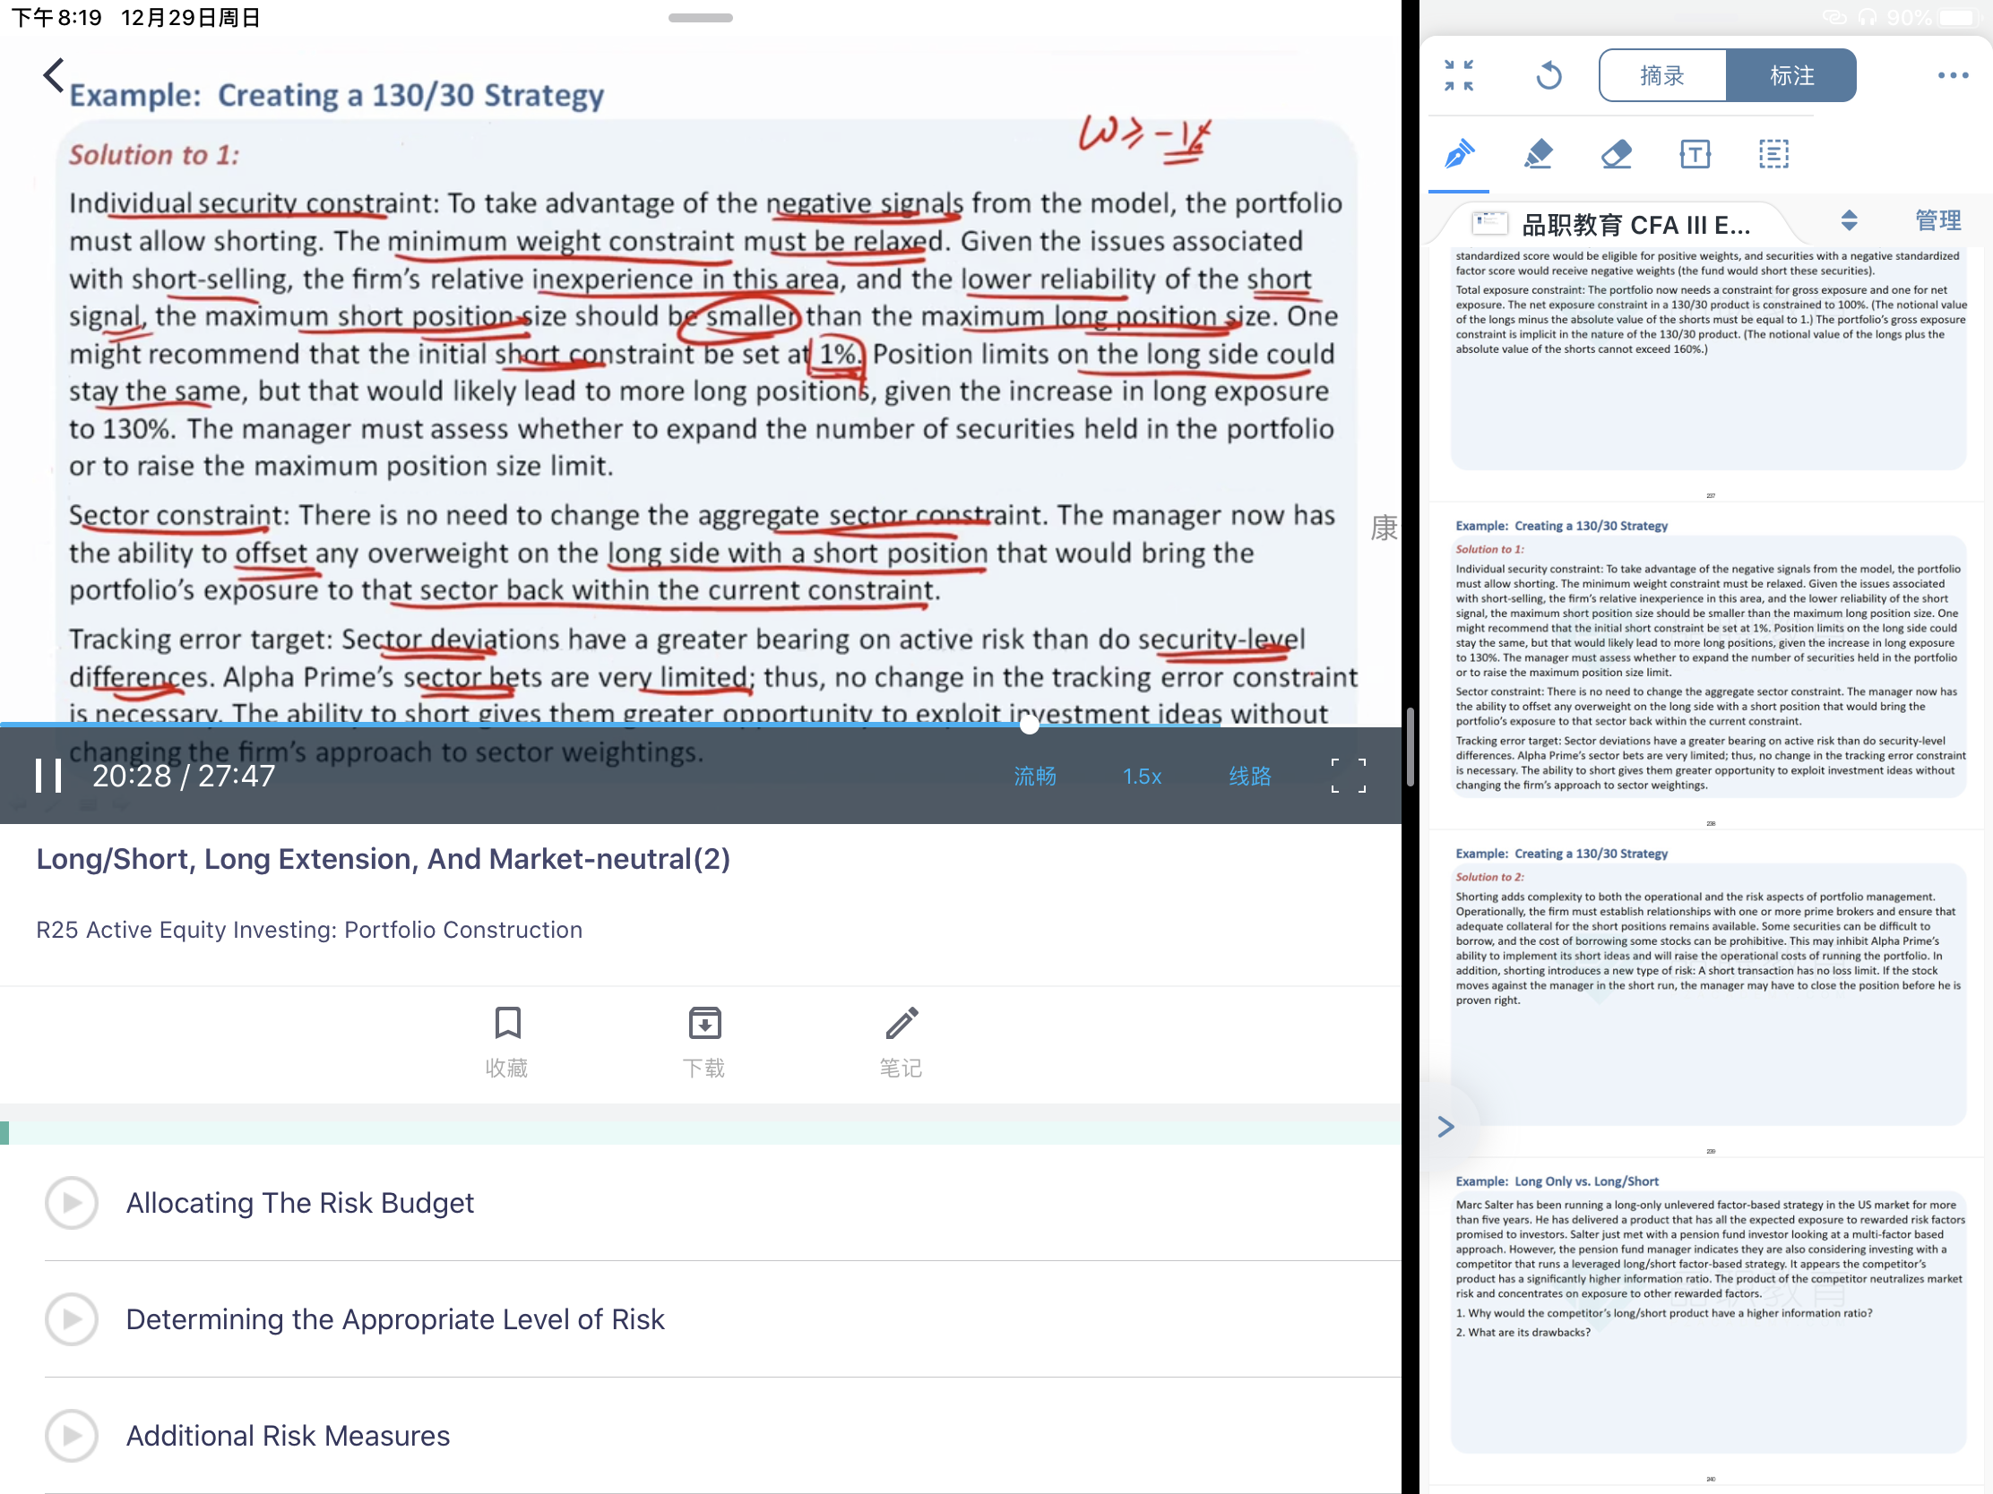Click the 管理 manage button
Image resolution: width=1993 pixels, height=1494 pixels.
pyautogui.click(x=1938, y=220)
